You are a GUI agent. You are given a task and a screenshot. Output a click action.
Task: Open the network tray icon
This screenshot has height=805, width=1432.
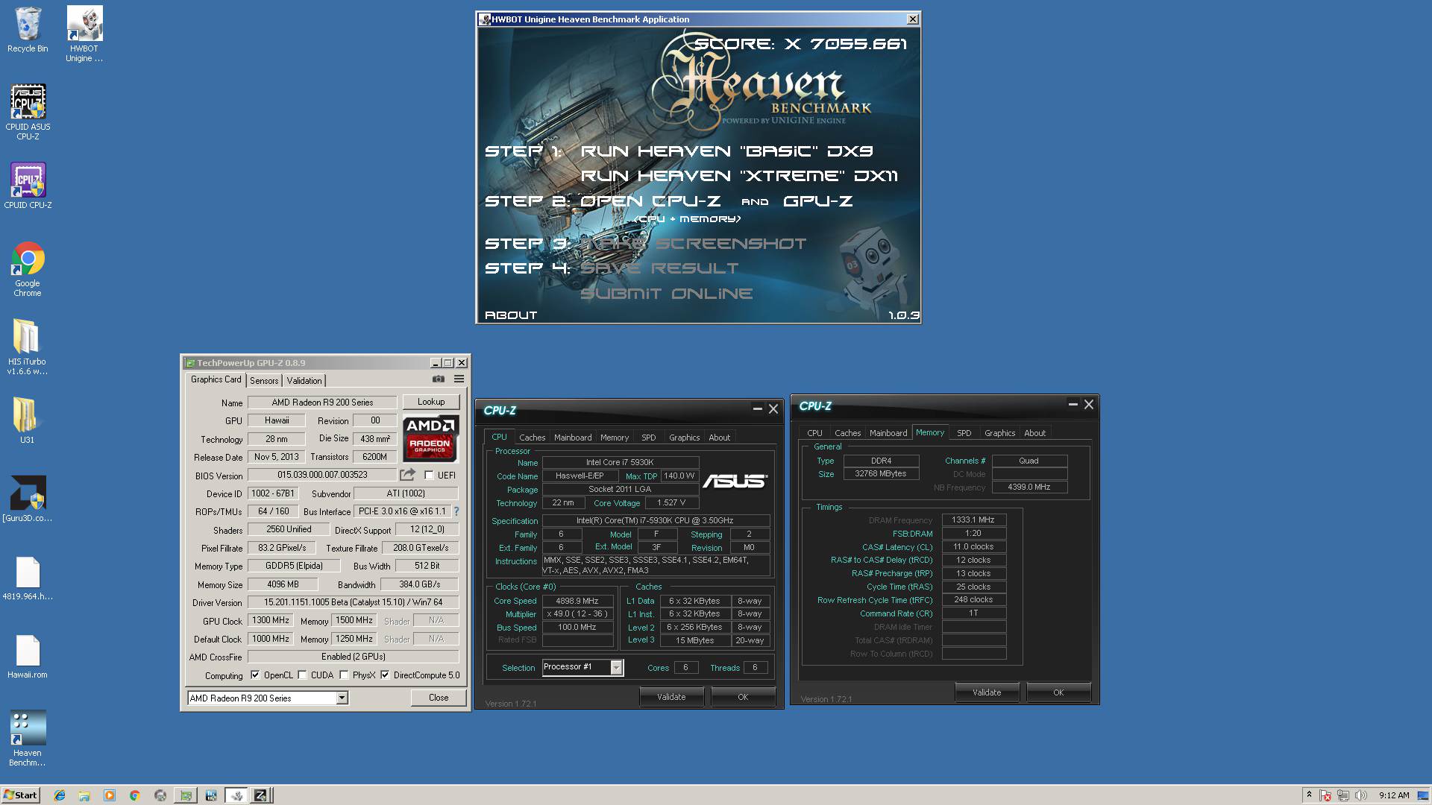click(1343, 795)
